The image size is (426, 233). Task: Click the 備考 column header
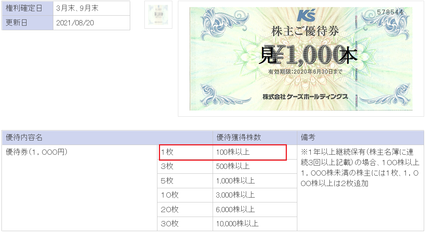point(360,138)
